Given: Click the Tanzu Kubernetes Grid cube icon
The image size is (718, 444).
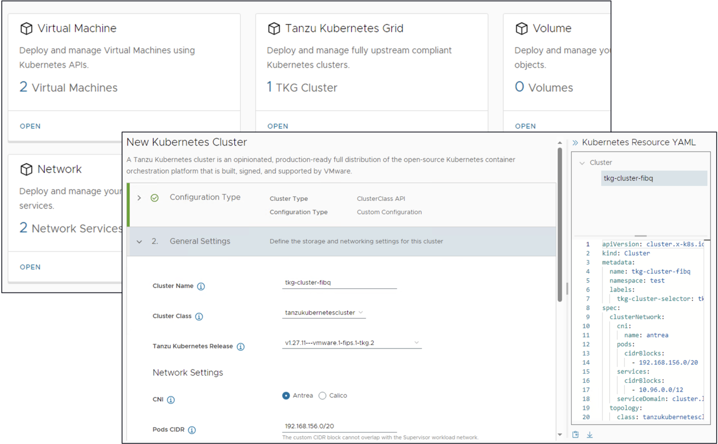Looking at the screenshot, I should tap(274, 28).
